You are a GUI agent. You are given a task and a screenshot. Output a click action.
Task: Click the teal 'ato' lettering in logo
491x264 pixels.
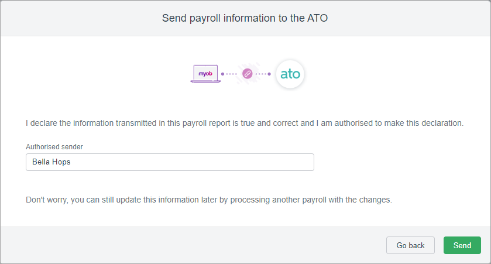290,74
